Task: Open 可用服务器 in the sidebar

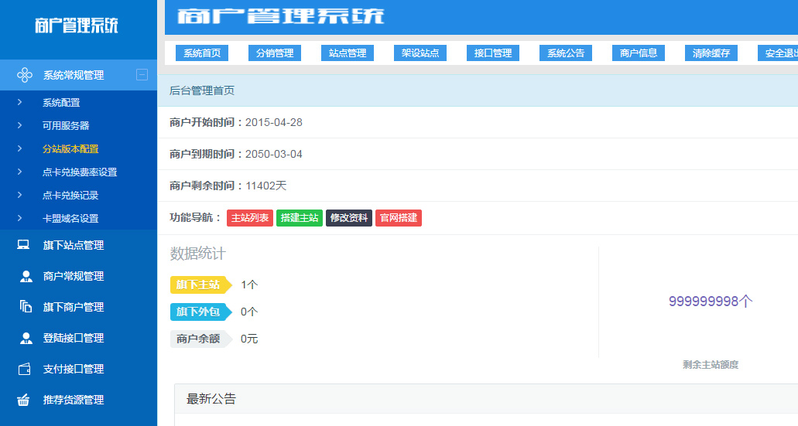Action: point(66,125)
